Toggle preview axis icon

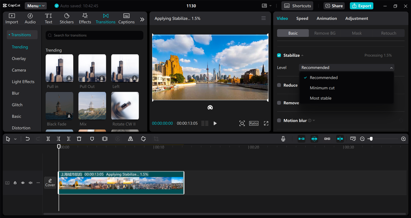point(340,139)
